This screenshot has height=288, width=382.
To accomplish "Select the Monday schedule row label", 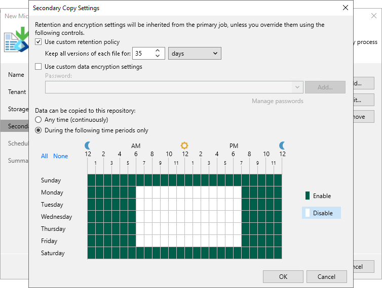I will pyautogui.click(x=52, y=193).
